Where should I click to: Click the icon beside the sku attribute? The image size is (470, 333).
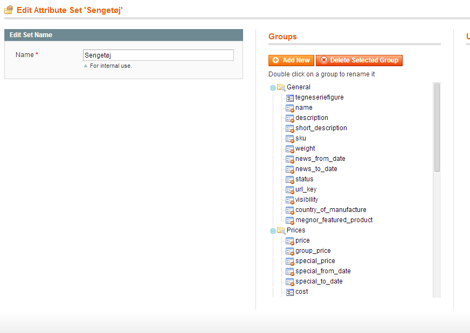point(290,138)
